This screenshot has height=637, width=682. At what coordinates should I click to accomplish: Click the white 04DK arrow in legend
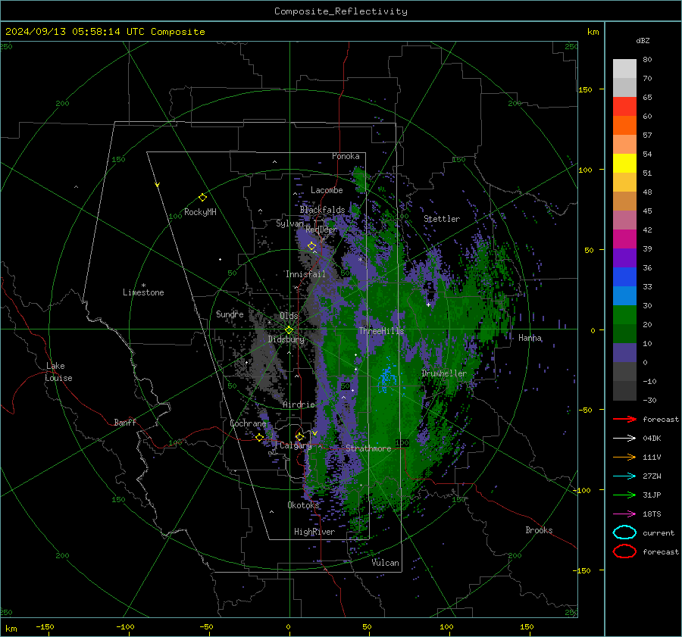coord(624,438)
